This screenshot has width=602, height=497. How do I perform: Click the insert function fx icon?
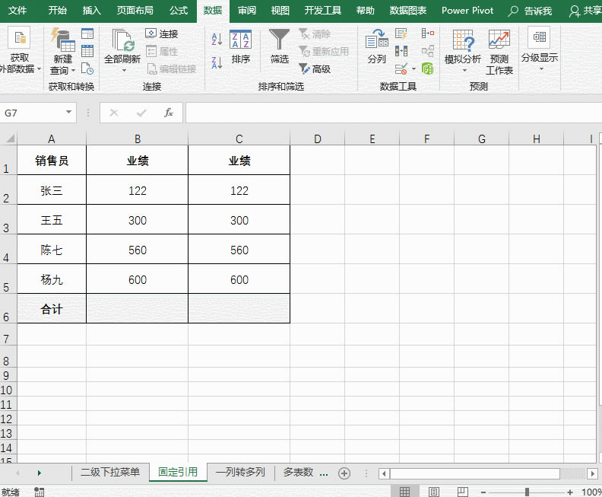[x=169, y=113]
